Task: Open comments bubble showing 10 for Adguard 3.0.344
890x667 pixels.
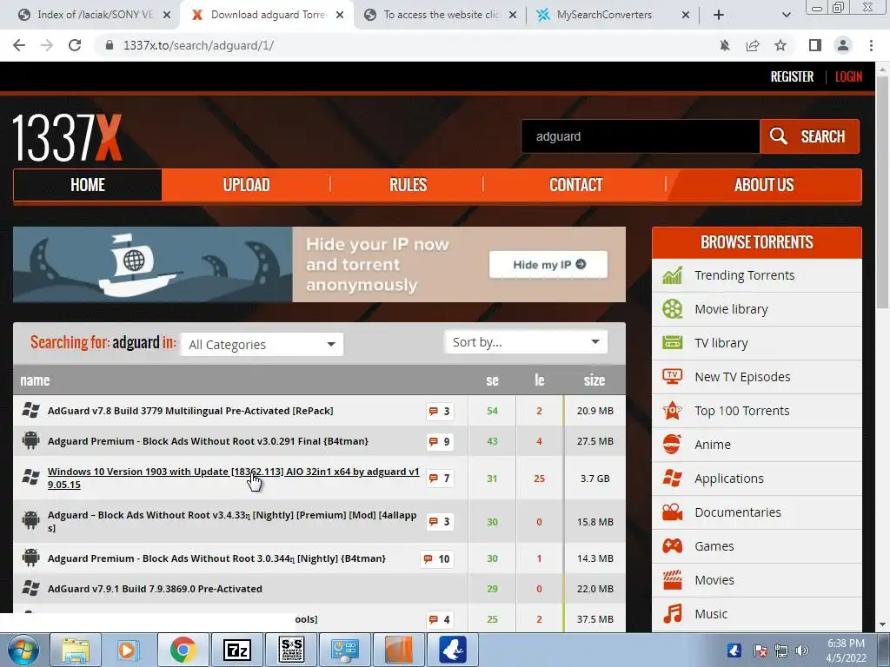Action: 437,559
